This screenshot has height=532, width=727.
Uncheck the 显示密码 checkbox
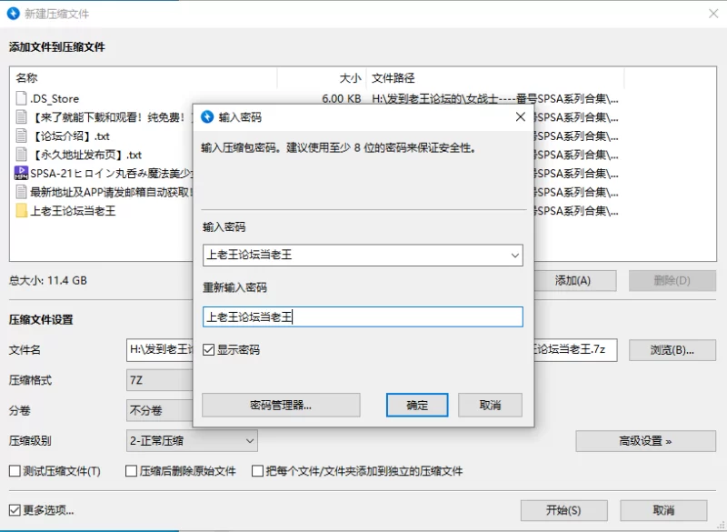point(209,350)
